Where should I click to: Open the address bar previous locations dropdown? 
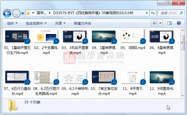(147, 13)
